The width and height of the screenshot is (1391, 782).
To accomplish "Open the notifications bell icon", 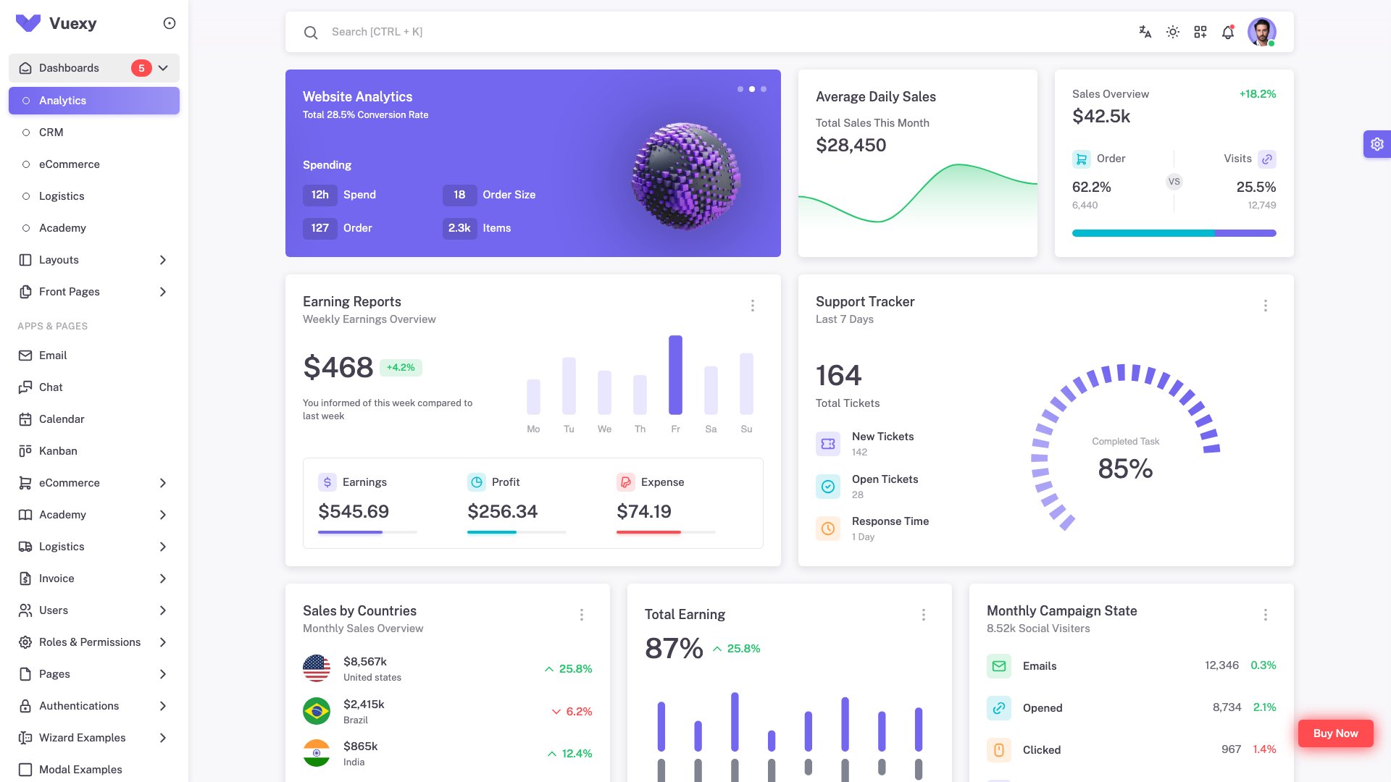I will [x=1228, y=32].
